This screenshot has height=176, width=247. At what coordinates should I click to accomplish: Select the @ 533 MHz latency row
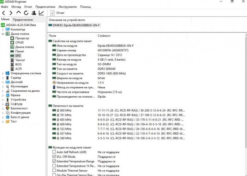[x=118, y=129]
